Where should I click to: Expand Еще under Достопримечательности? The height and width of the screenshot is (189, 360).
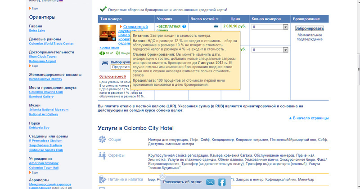coord(33,66)
